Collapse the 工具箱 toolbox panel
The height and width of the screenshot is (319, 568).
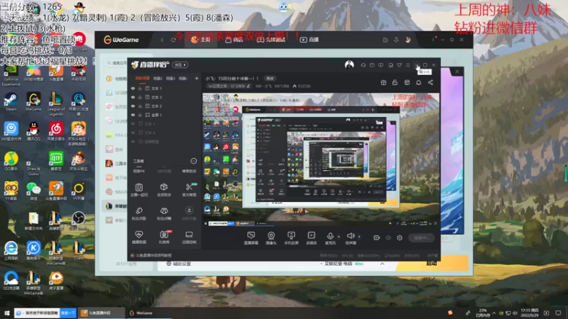point(193,161)
